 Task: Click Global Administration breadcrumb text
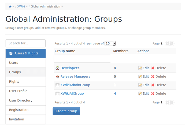(45, 6)
